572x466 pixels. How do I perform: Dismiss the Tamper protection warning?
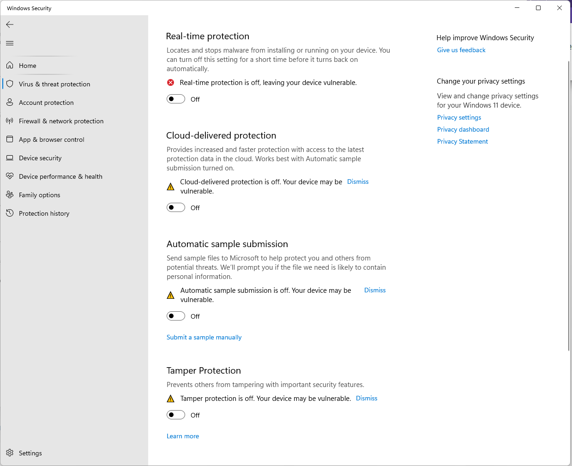pyautogui.click(x=366, y=398)
